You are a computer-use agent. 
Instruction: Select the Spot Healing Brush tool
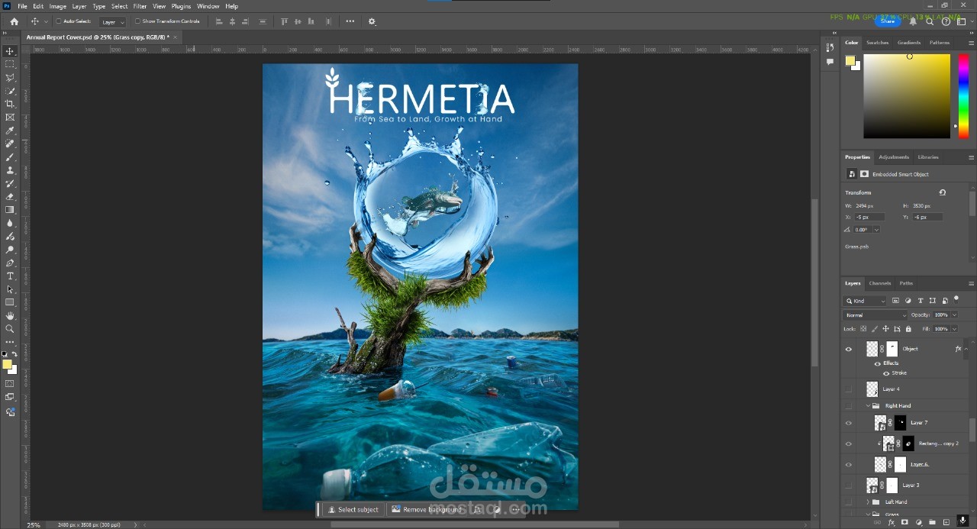10,144
